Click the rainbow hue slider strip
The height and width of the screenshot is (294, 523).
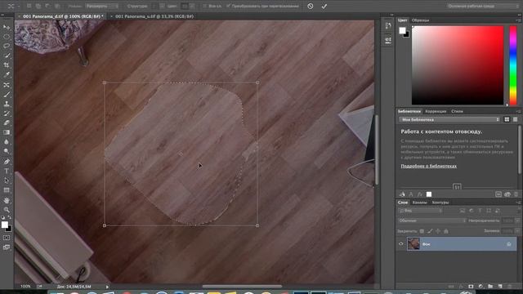[513, 65]
